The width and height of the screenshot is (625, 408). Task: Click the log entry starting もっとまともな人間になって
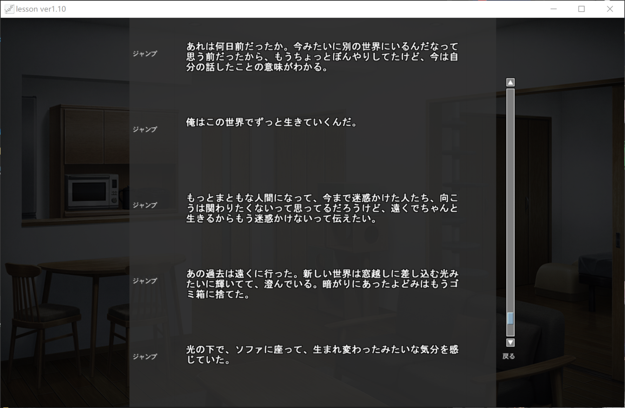click(322, 208)
